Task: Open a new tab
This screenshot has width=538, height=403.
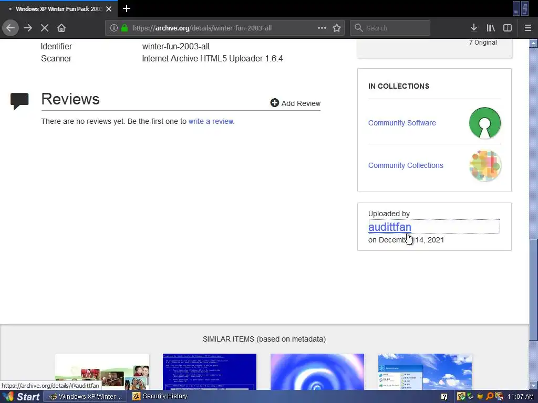Action: (126, 8)
